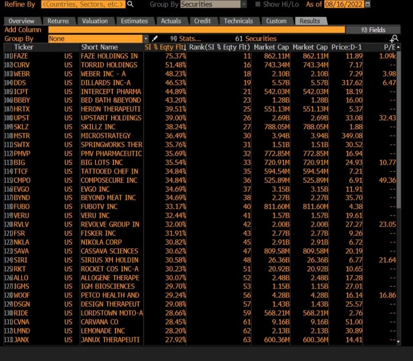This screenshot has width=413, height=361.
Task: Select the 108) UPST ticker
Action: (21, 118)
